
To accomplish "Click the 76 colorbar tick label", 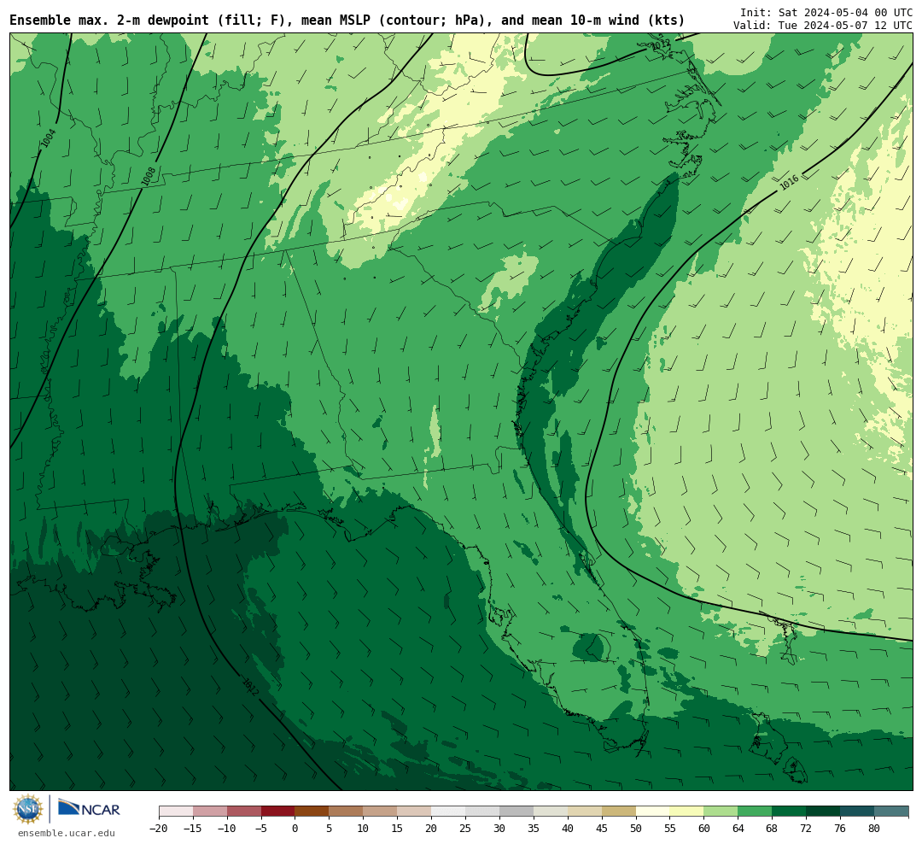I will point(841,828).
